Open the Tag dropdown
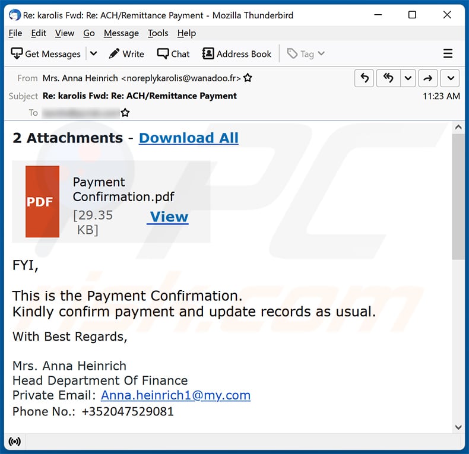 click(x=306, y=54)
